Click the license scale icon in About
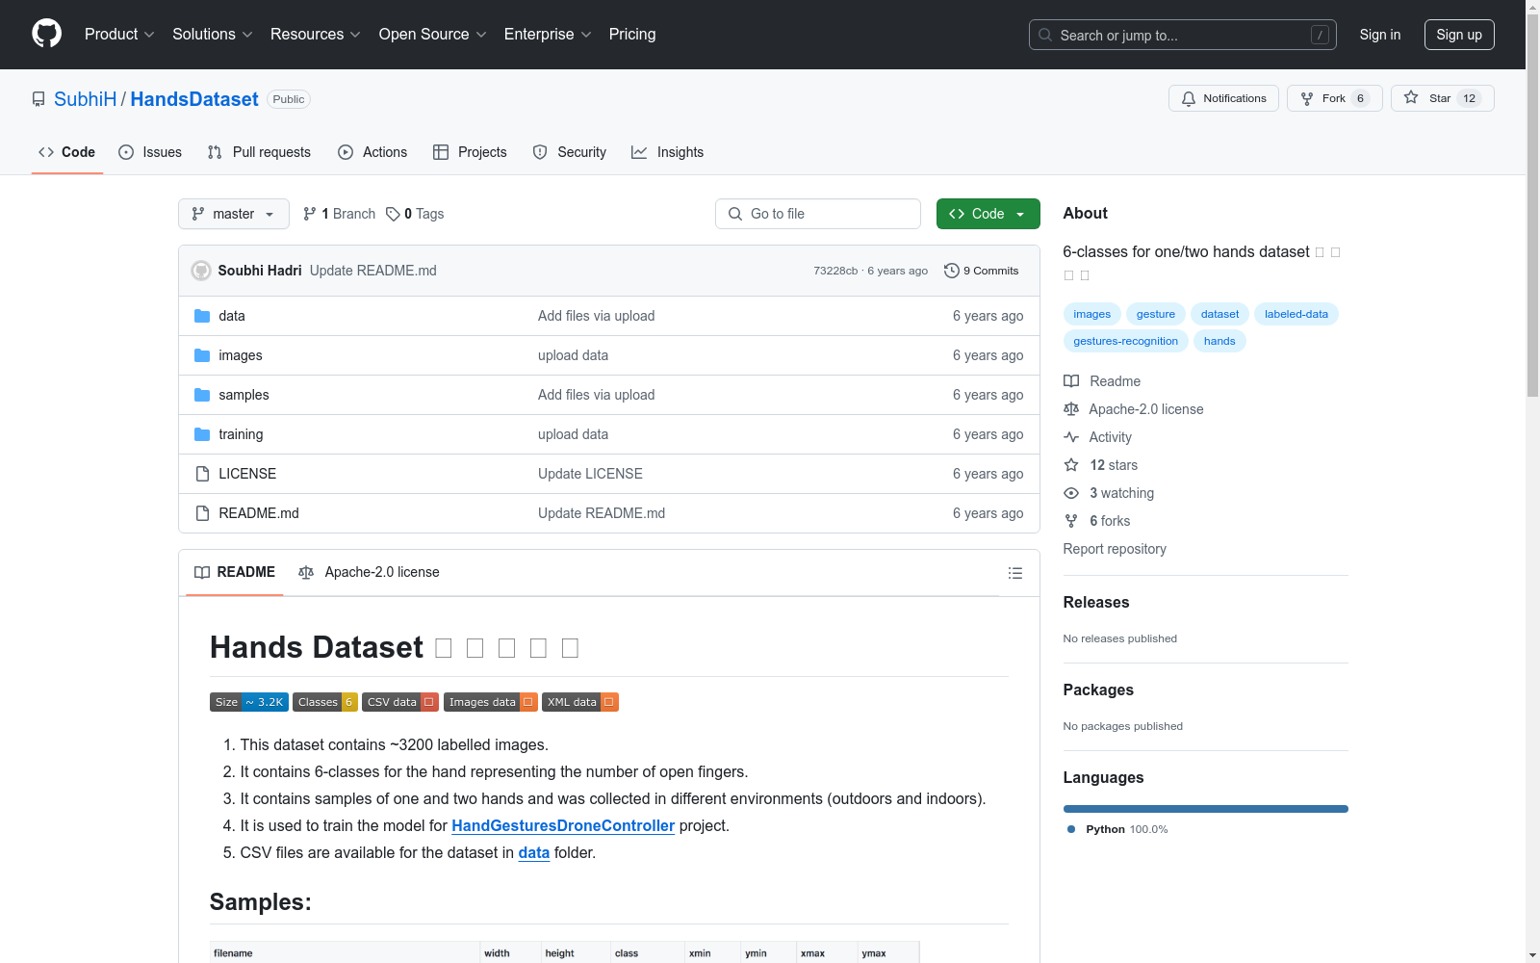 1071,409
